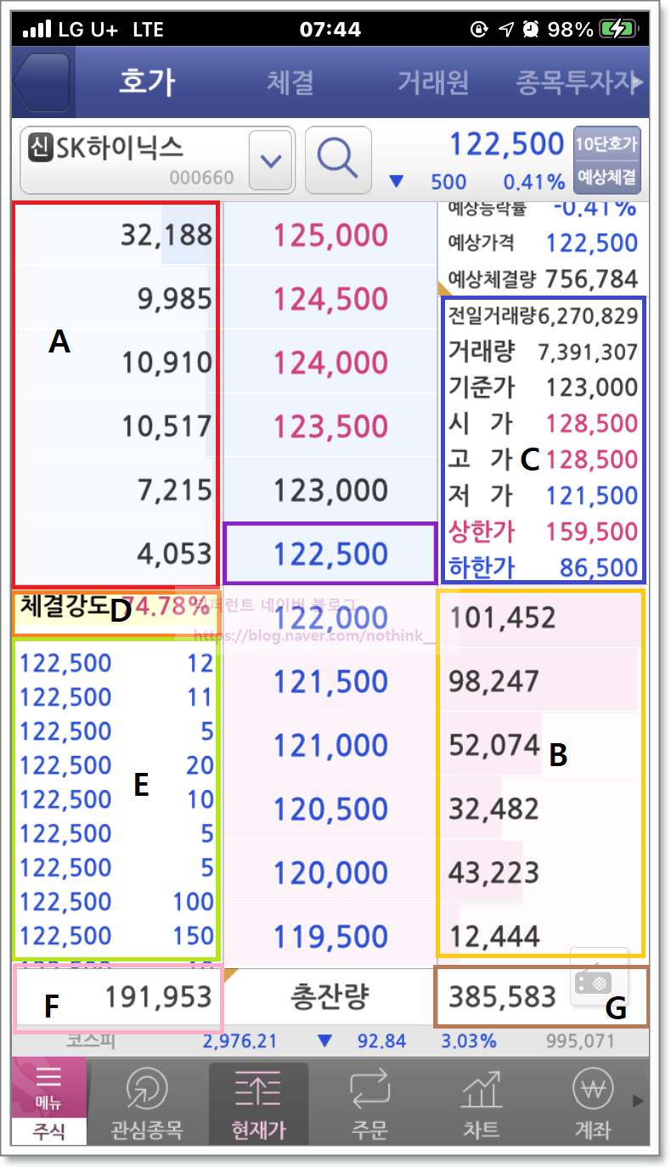Select the SK하이닉스 stock name field

pos(157,161)
